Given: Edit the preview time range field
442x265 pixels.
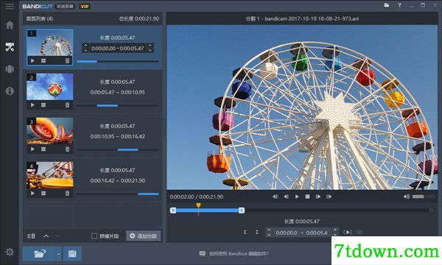Looking at the screenshot, I should pos(301,233).
